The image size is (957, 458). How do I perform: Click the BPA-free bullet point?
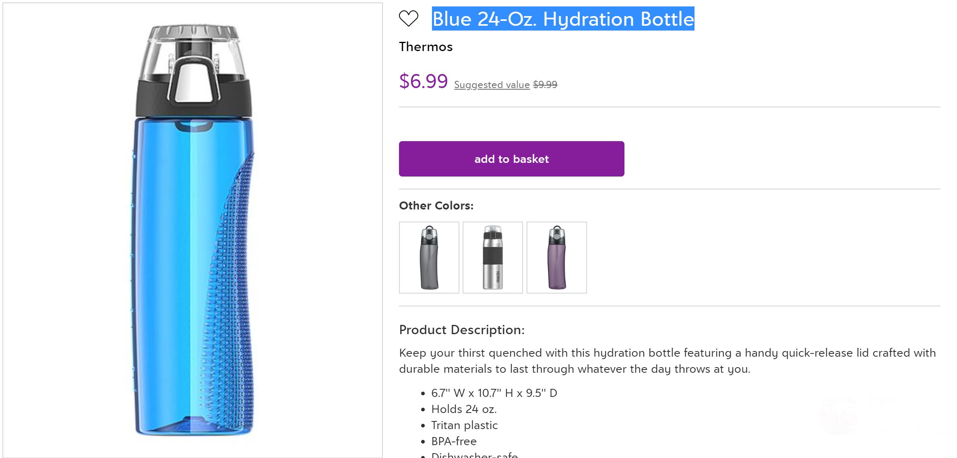[454, 441]
